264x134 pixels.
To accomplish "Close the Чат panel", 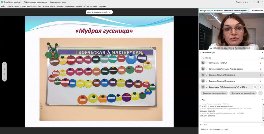I will 262,100.
